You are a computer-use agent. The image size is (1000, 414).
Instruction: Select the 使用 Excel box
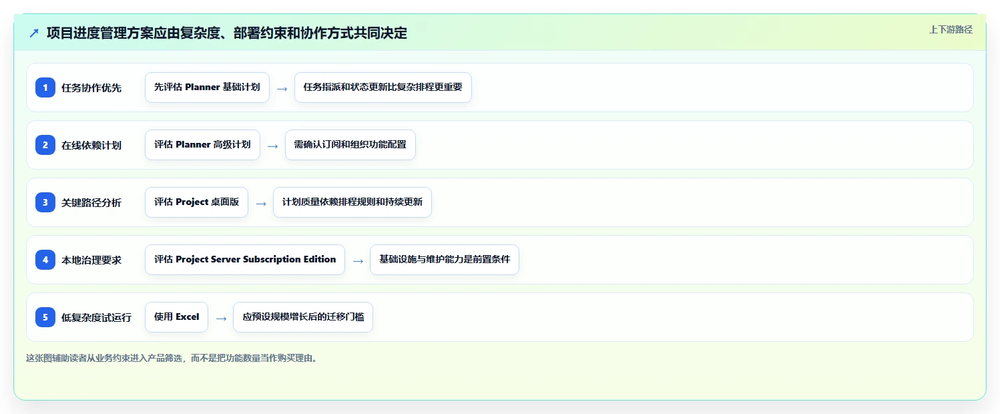tap(177, 317)
